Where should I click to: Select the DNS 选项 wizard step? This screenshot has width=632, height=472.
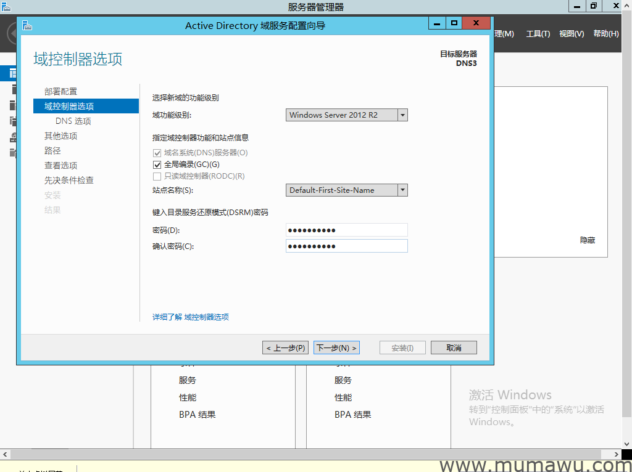click(73, 121)
